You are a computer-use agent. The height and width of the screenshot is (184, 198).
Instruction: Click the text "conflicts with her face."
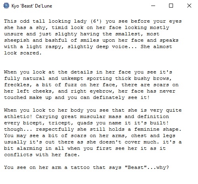pos(42,155)
